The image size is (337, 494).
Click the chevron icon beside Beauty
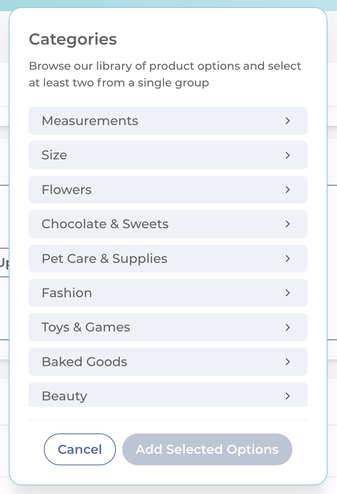click(288, 396)
